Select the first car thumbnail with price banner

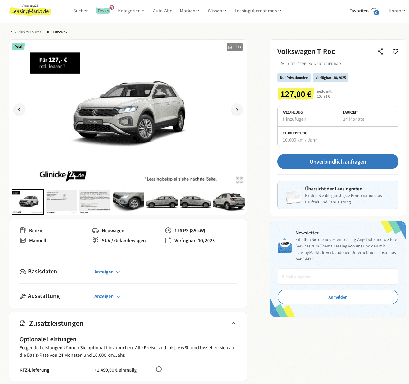click(x=28, y=202)
